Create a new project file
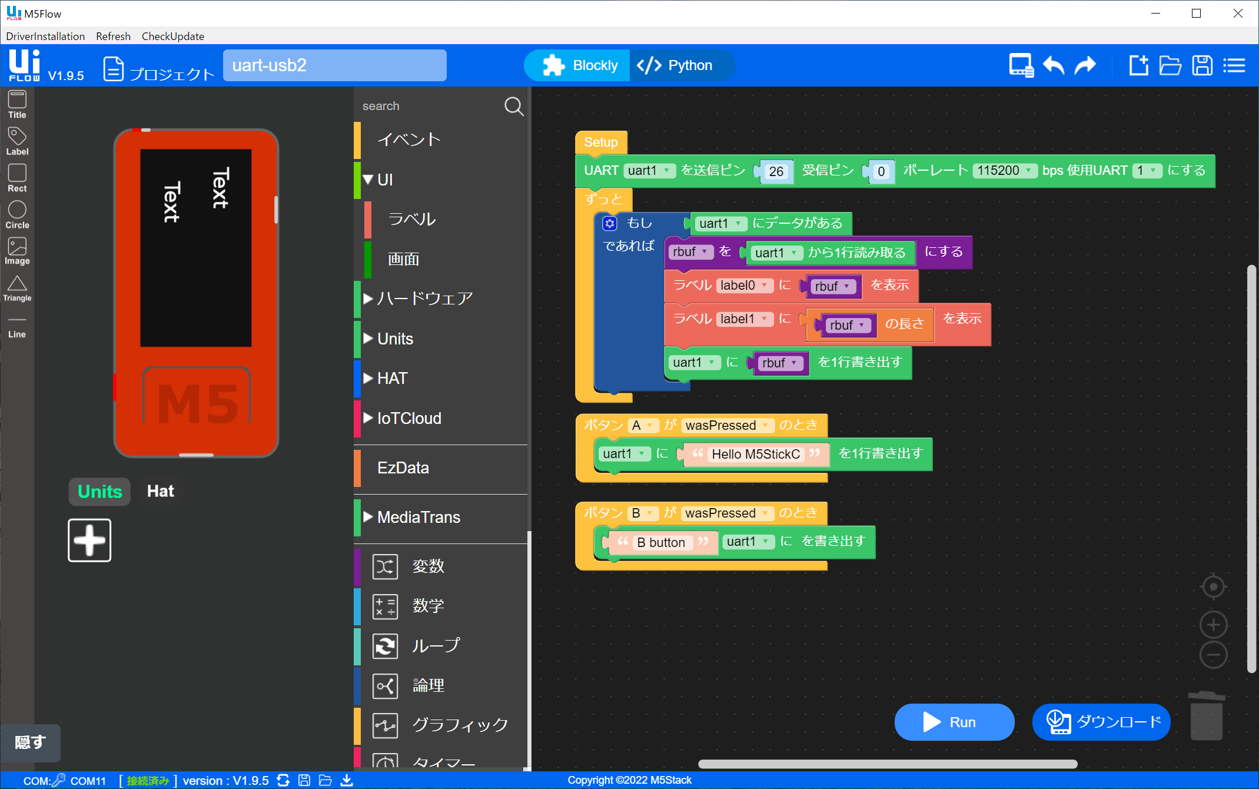 point(1139,65)
